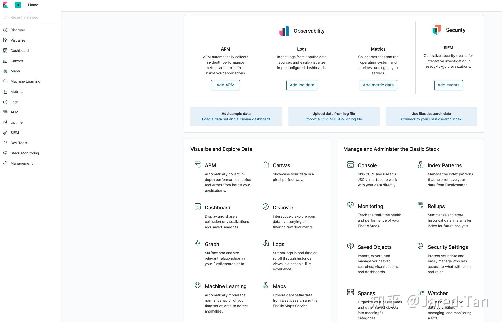Open Stack Monitoring in the sidebar

[25, 153]
